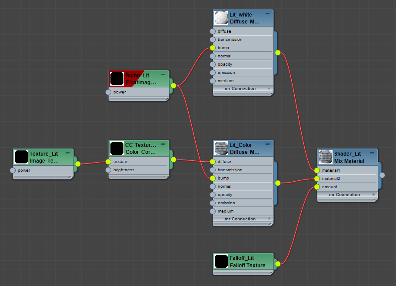Click the Bump_Lit node preview thumbnail
The width and height of the screenshot is (396, 286).
click(x=116, y=79)
